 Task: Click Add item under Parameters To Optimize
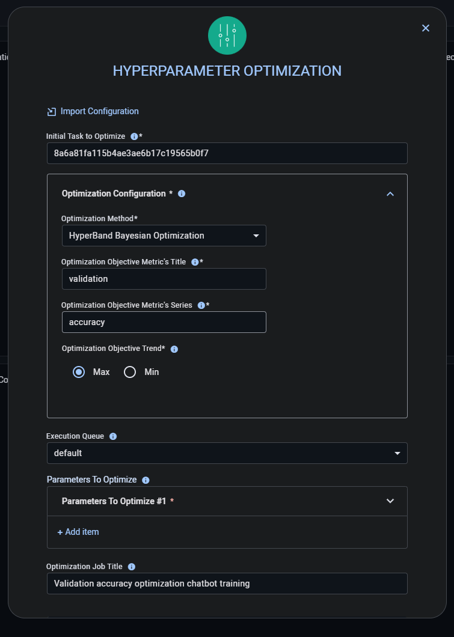pyautogui.click(x=78, y=532)
